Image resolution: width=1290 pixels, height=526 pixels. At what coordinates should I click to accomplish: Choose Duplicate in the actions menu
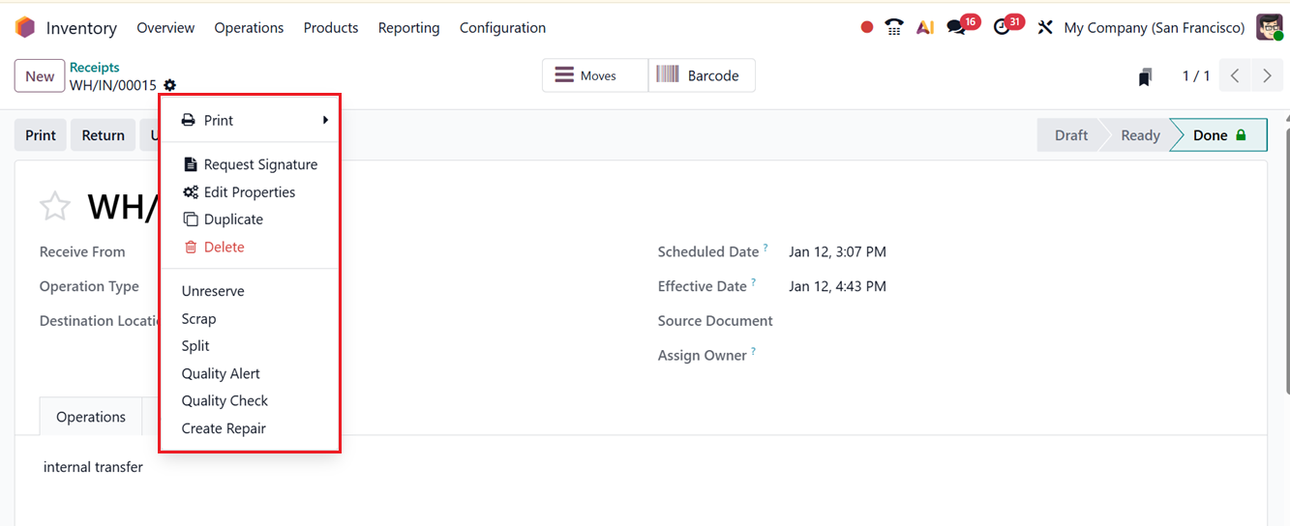233,219
